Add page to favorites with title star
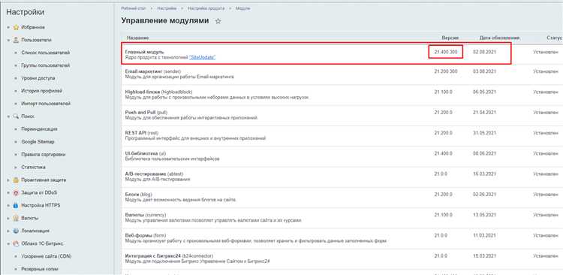563x275 pixels. click(218, 21)
